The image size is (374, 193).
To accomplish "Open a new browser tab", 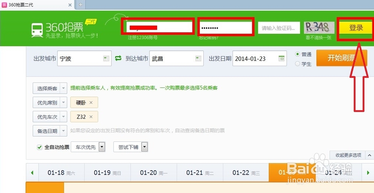I will coord(81,4).
